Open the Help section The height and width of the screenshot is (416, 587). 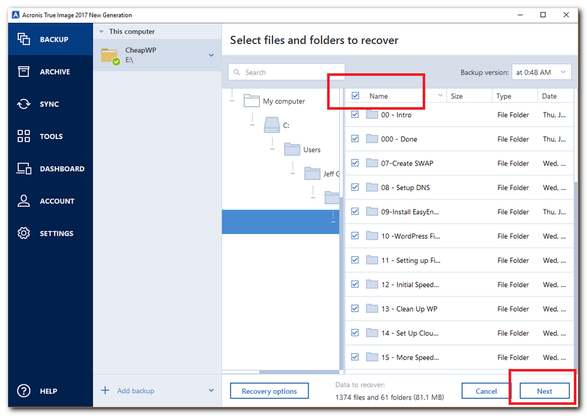tap(50, 391)
